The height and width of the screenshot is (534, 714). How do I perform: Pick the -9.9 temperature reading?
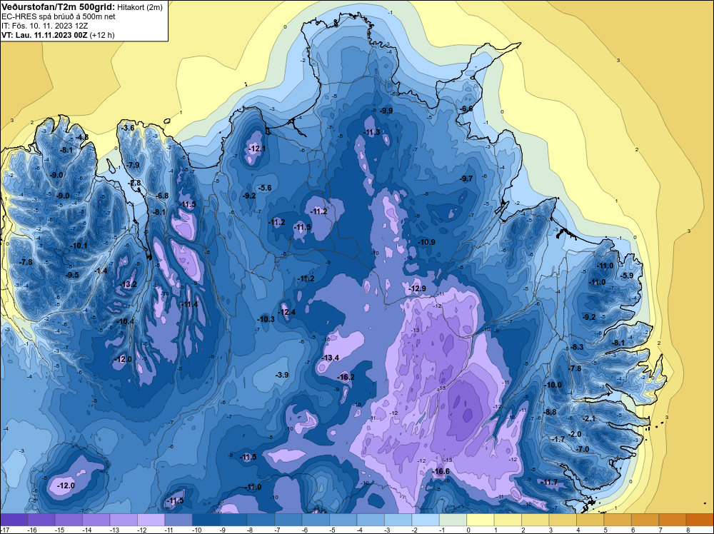click(386, 111)
